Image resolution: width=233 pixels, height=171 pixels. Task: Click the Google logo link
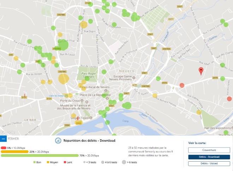pyautogui.click(x=8, y=132)
